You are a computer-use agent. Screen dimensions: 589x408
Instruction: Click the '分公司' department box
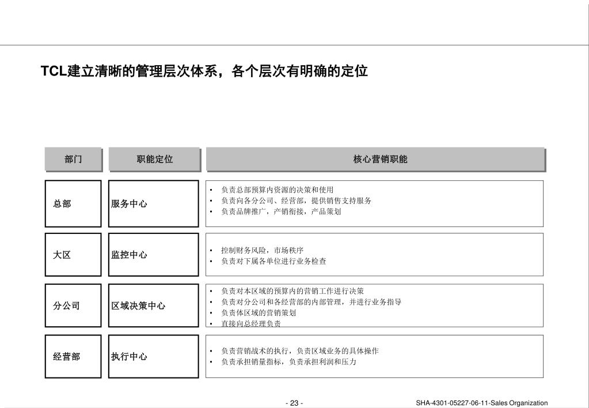point(73,305)
